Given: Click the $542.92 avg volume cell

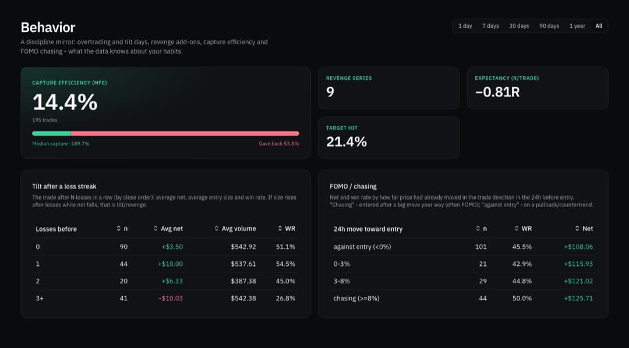Looking at the screenshot, I should click(x=243, y=247).
